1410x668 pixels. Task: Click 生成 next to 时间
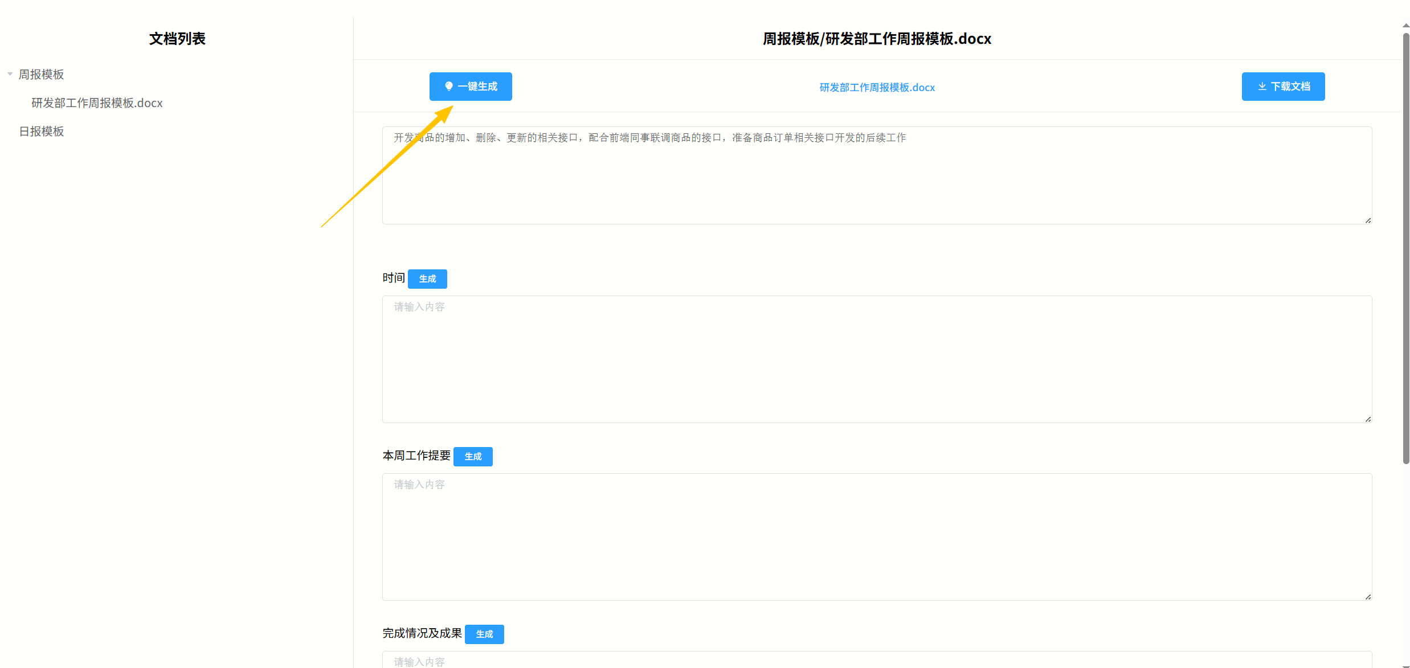(427, 279)
